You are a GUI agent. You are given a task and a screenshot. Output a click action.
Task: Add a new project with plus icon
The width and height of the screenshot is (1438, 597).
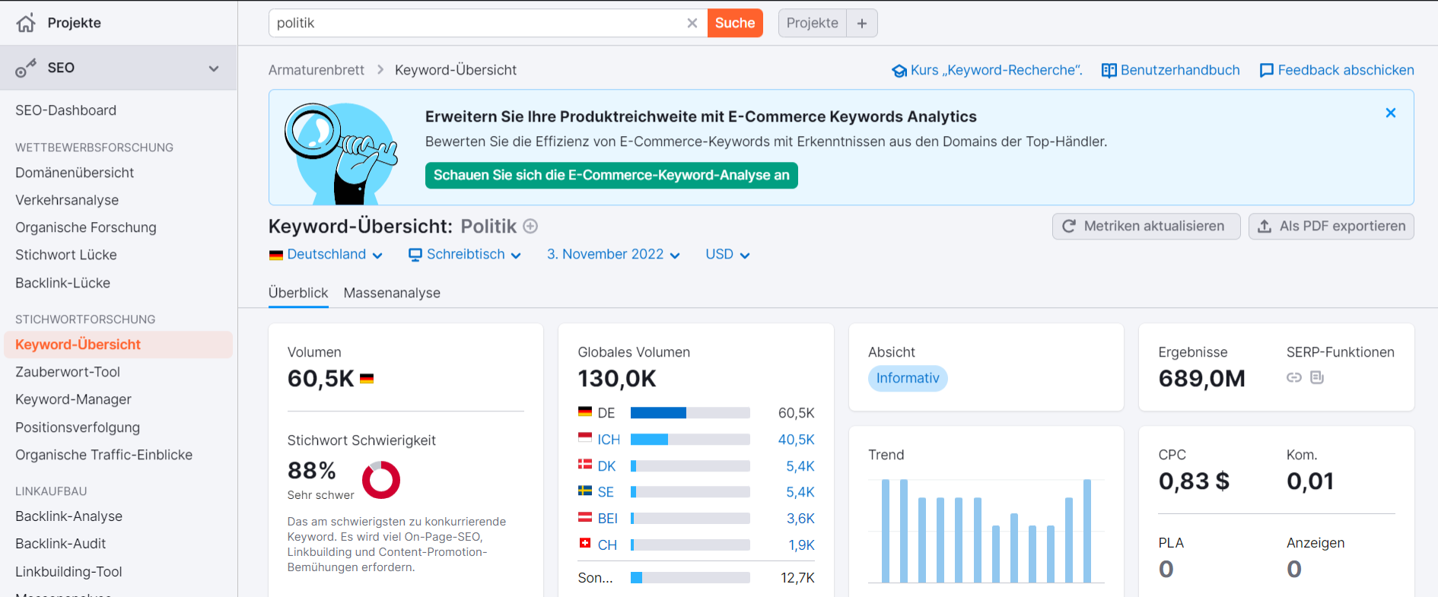click(862, 23)
